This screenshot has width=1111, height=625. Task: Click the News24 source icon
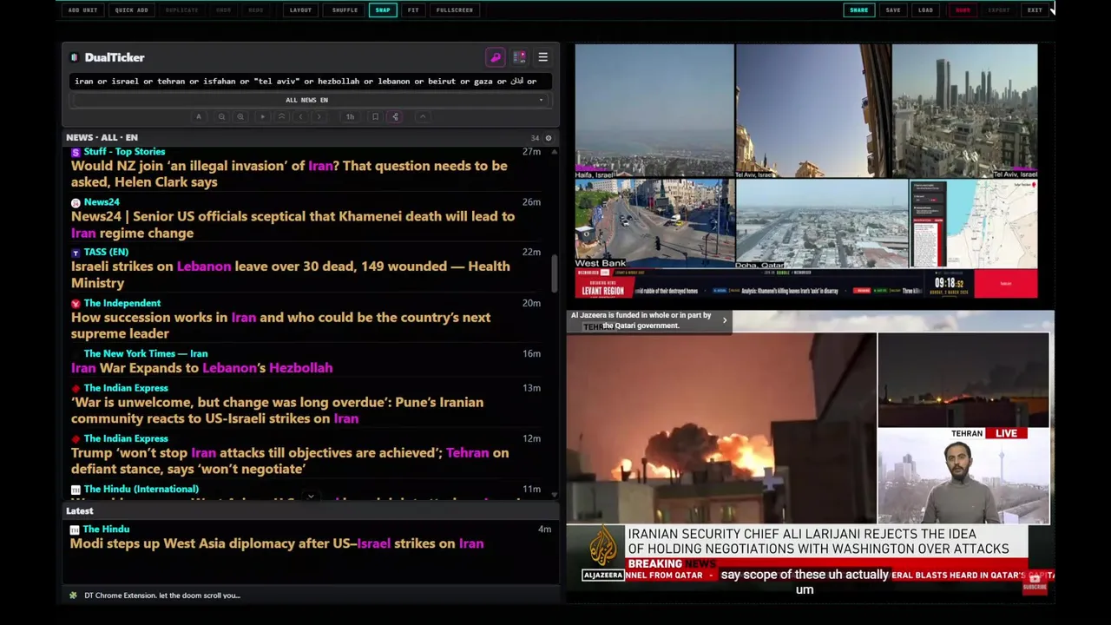pyautogui.click(x=76, y=202)
